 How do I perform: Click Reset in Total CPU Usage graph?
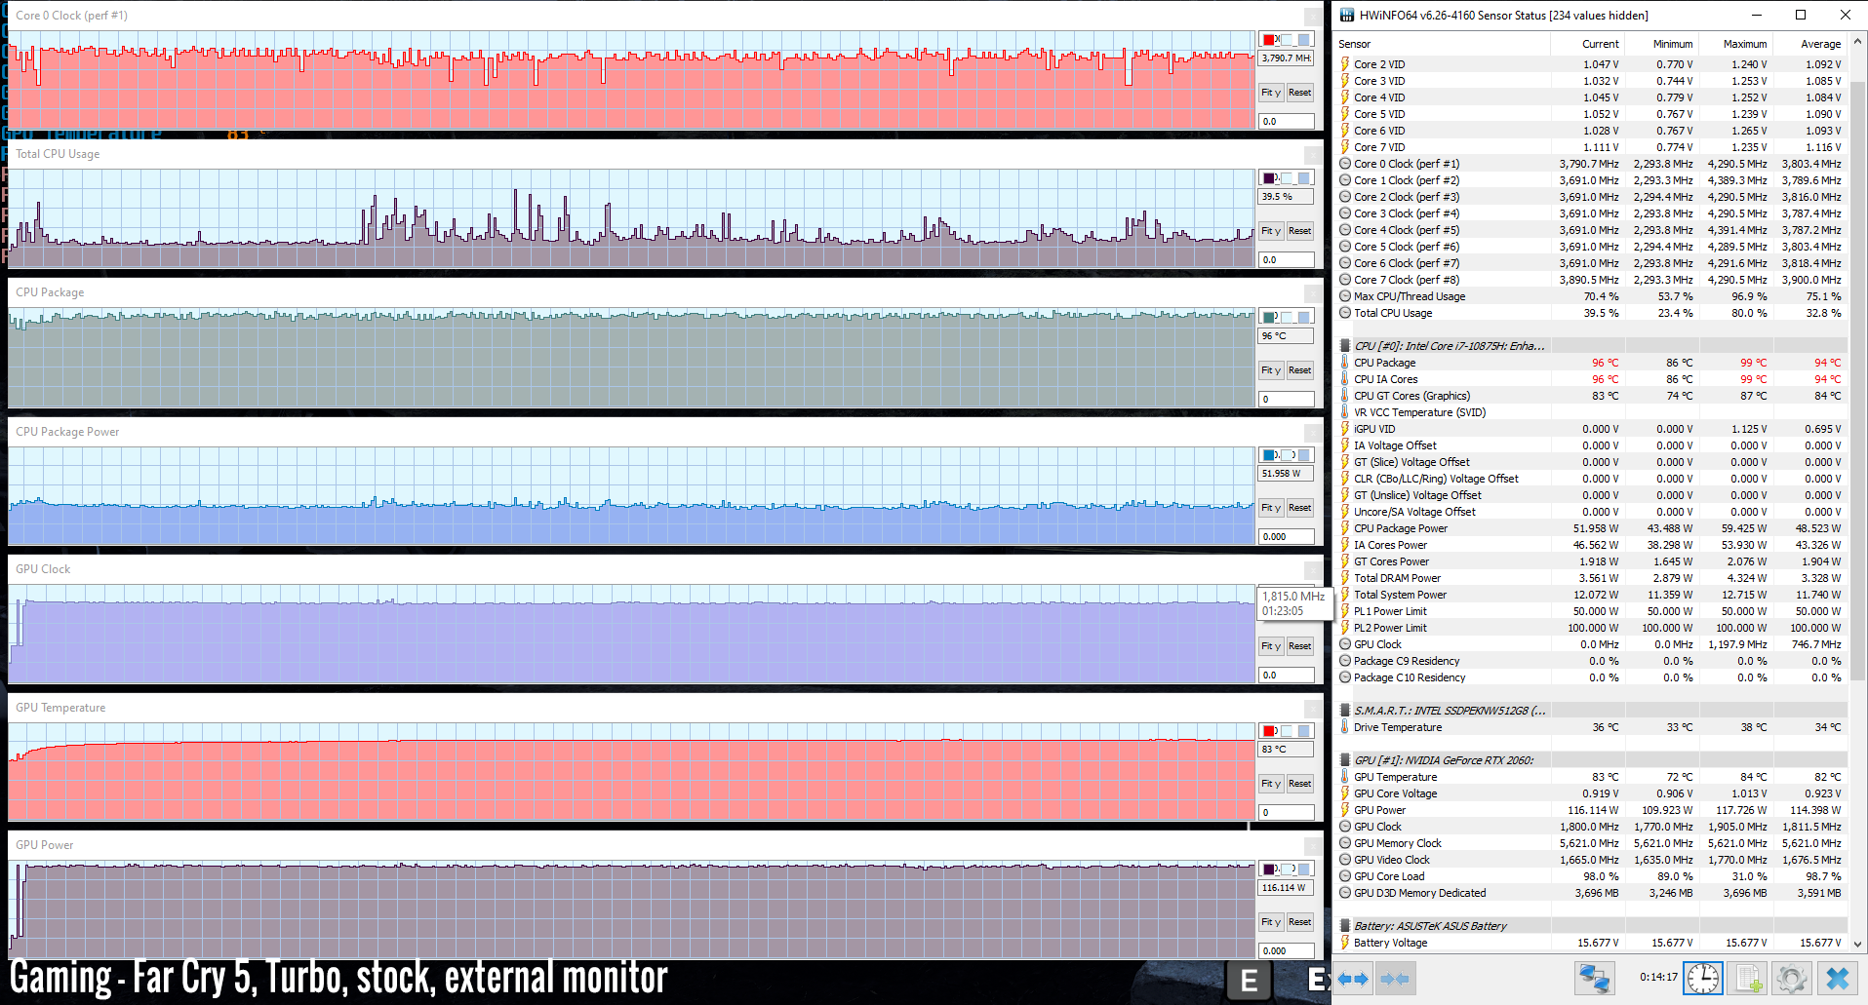(1299, 231)
